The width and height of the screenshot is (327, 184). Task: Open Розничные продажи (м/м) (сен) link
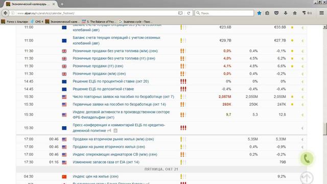click(99, 74)
